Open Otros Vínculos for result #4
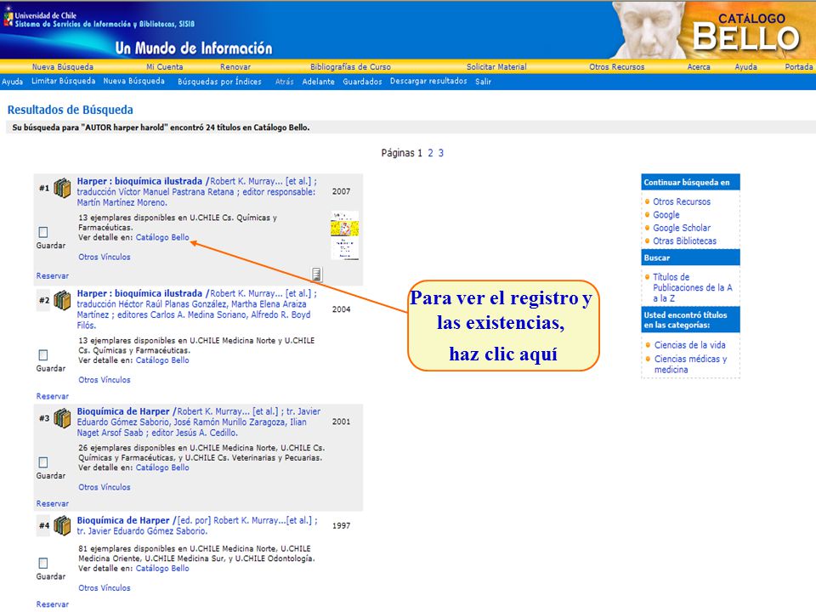816x612 pixels. pyautogui.click(x=104, y=588)
